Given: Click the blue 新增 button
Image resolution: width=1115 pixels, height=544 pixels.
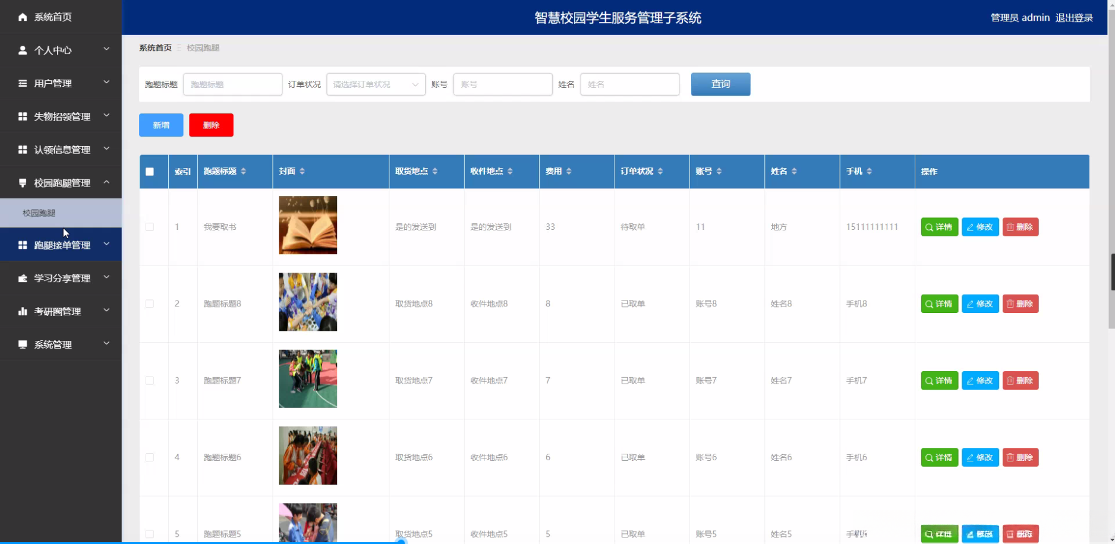Looking at the screenshot, I should (161, 125).
